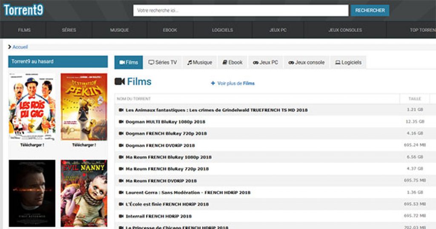The height and width of the screenshot is (229, 436).
Task: Click the Torrent9 logo
Action: click(x=24, y=10)
